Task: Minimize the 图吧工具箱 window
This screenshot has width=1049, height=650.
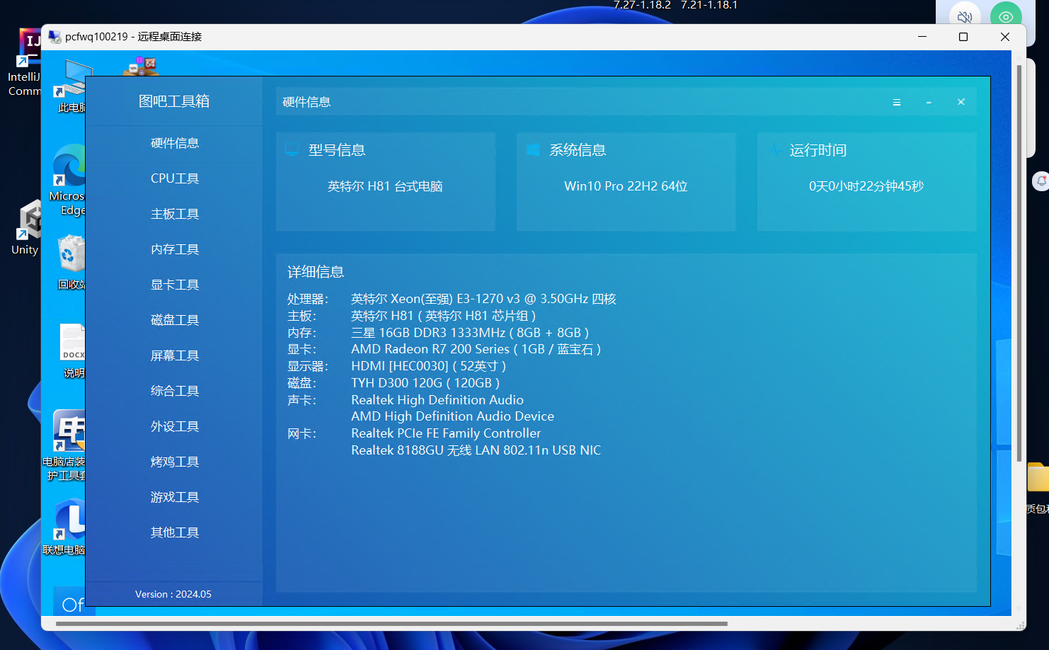Action: coord(929,103)
